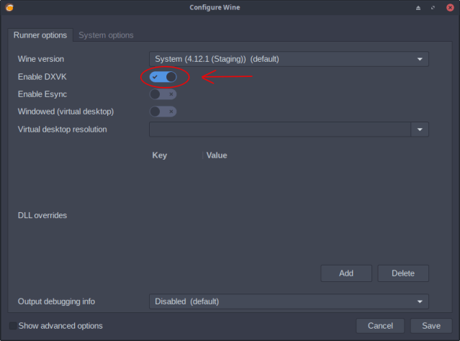
Task: Enable Windowed virtual desktop switch
Action: point(163,112)
